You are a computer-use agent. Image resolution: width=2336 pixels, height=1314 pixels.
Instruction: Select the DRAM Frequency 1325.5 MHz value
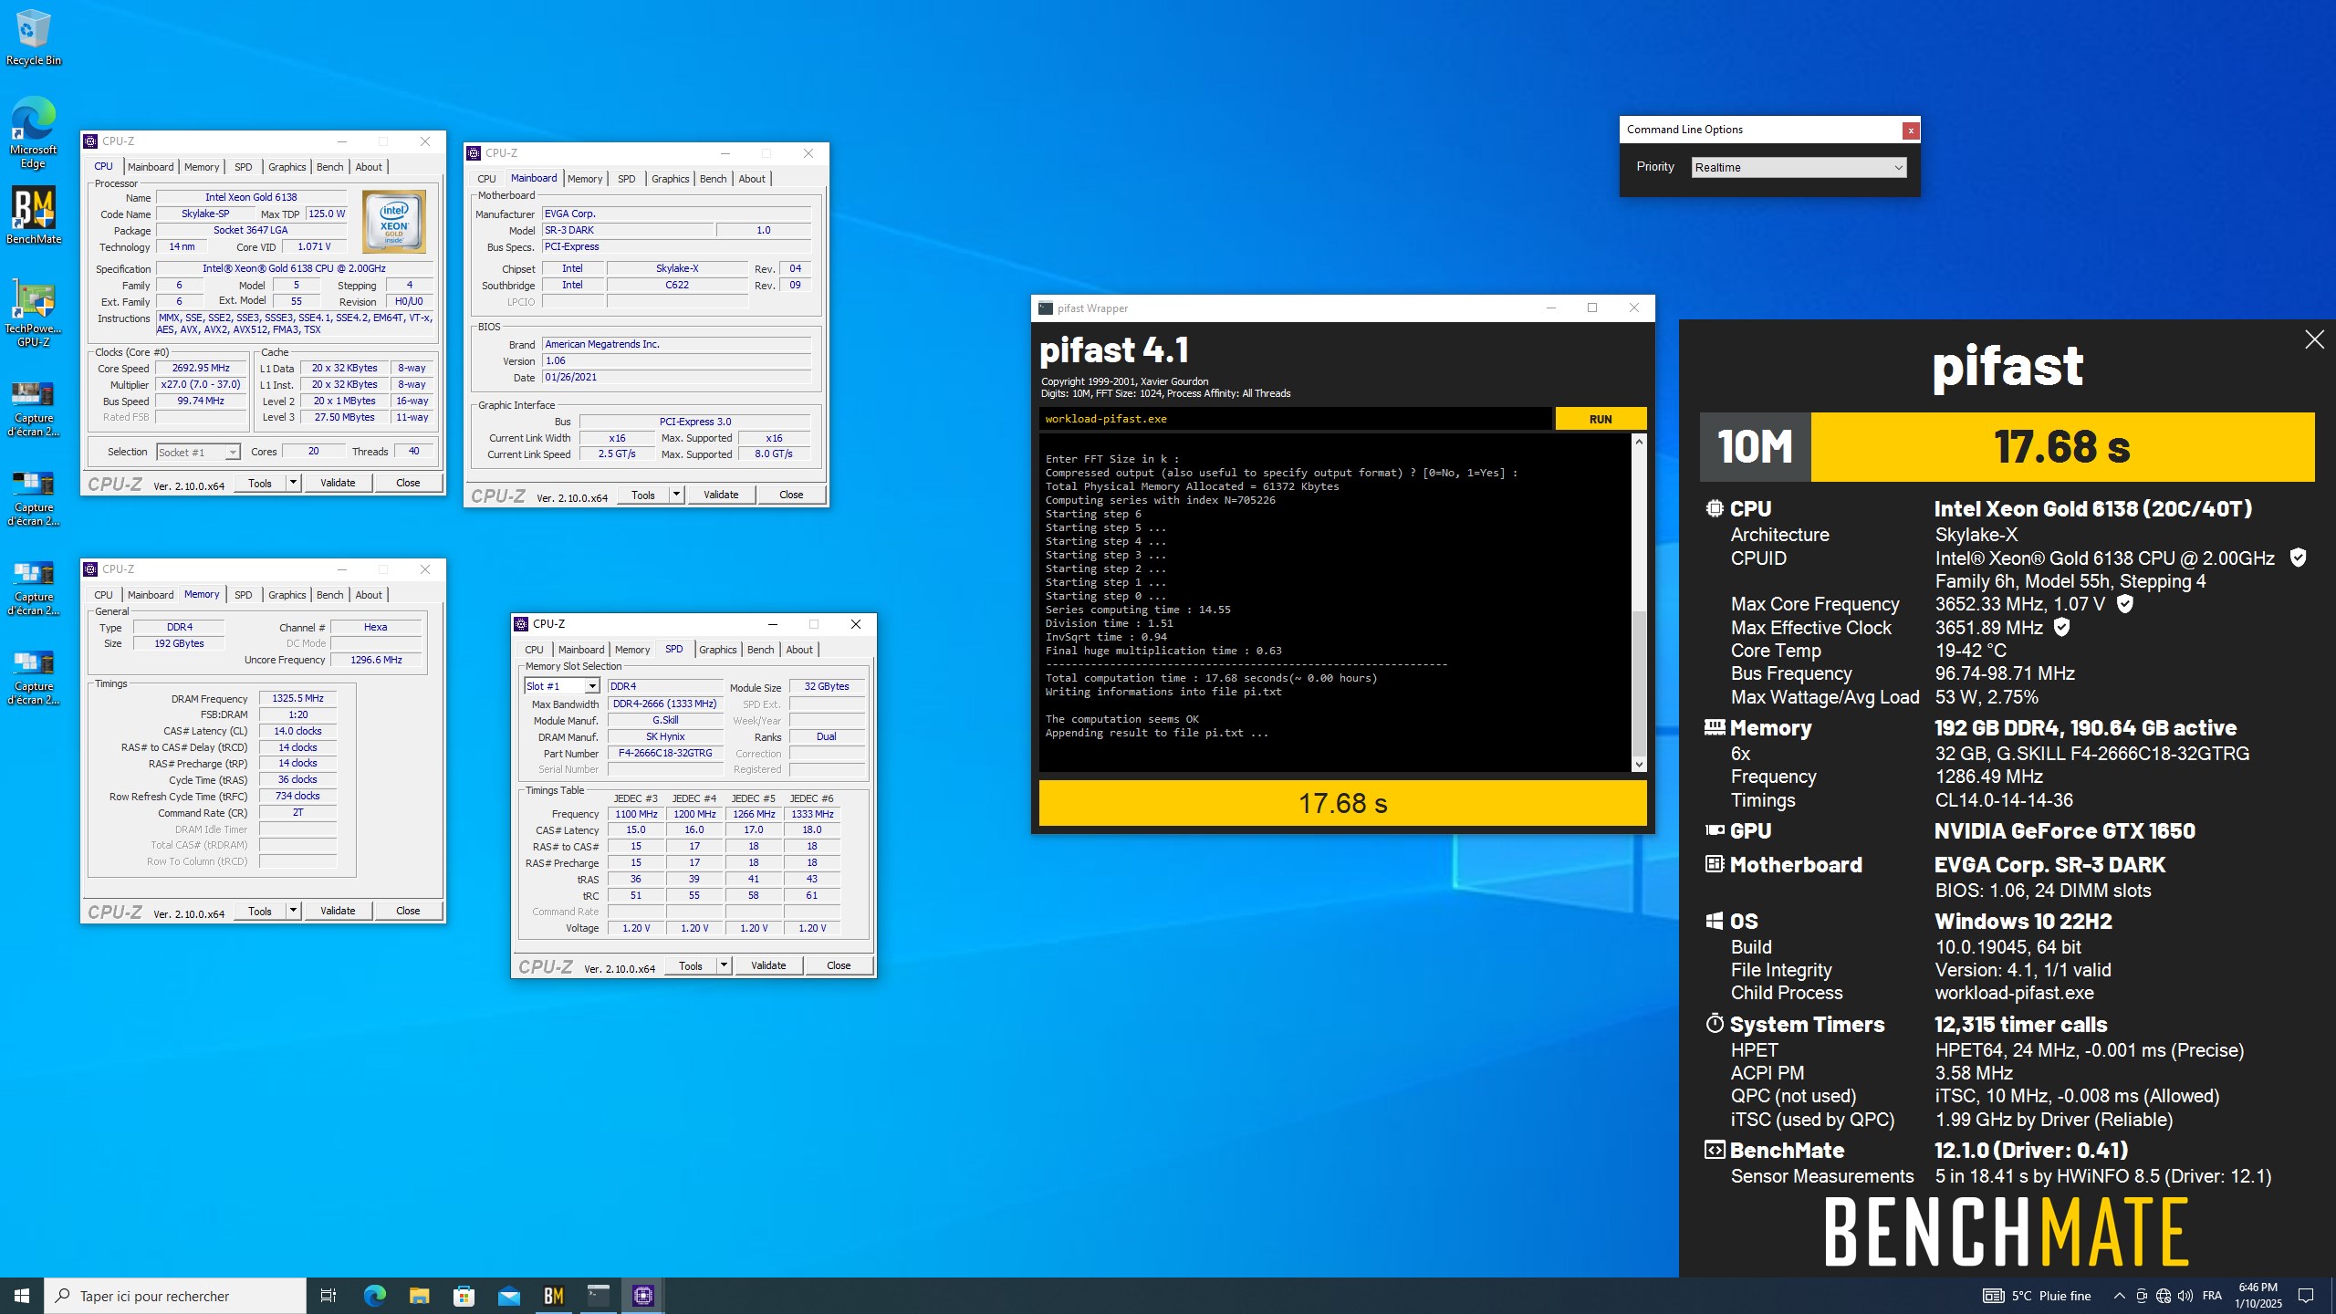point(297,698)
